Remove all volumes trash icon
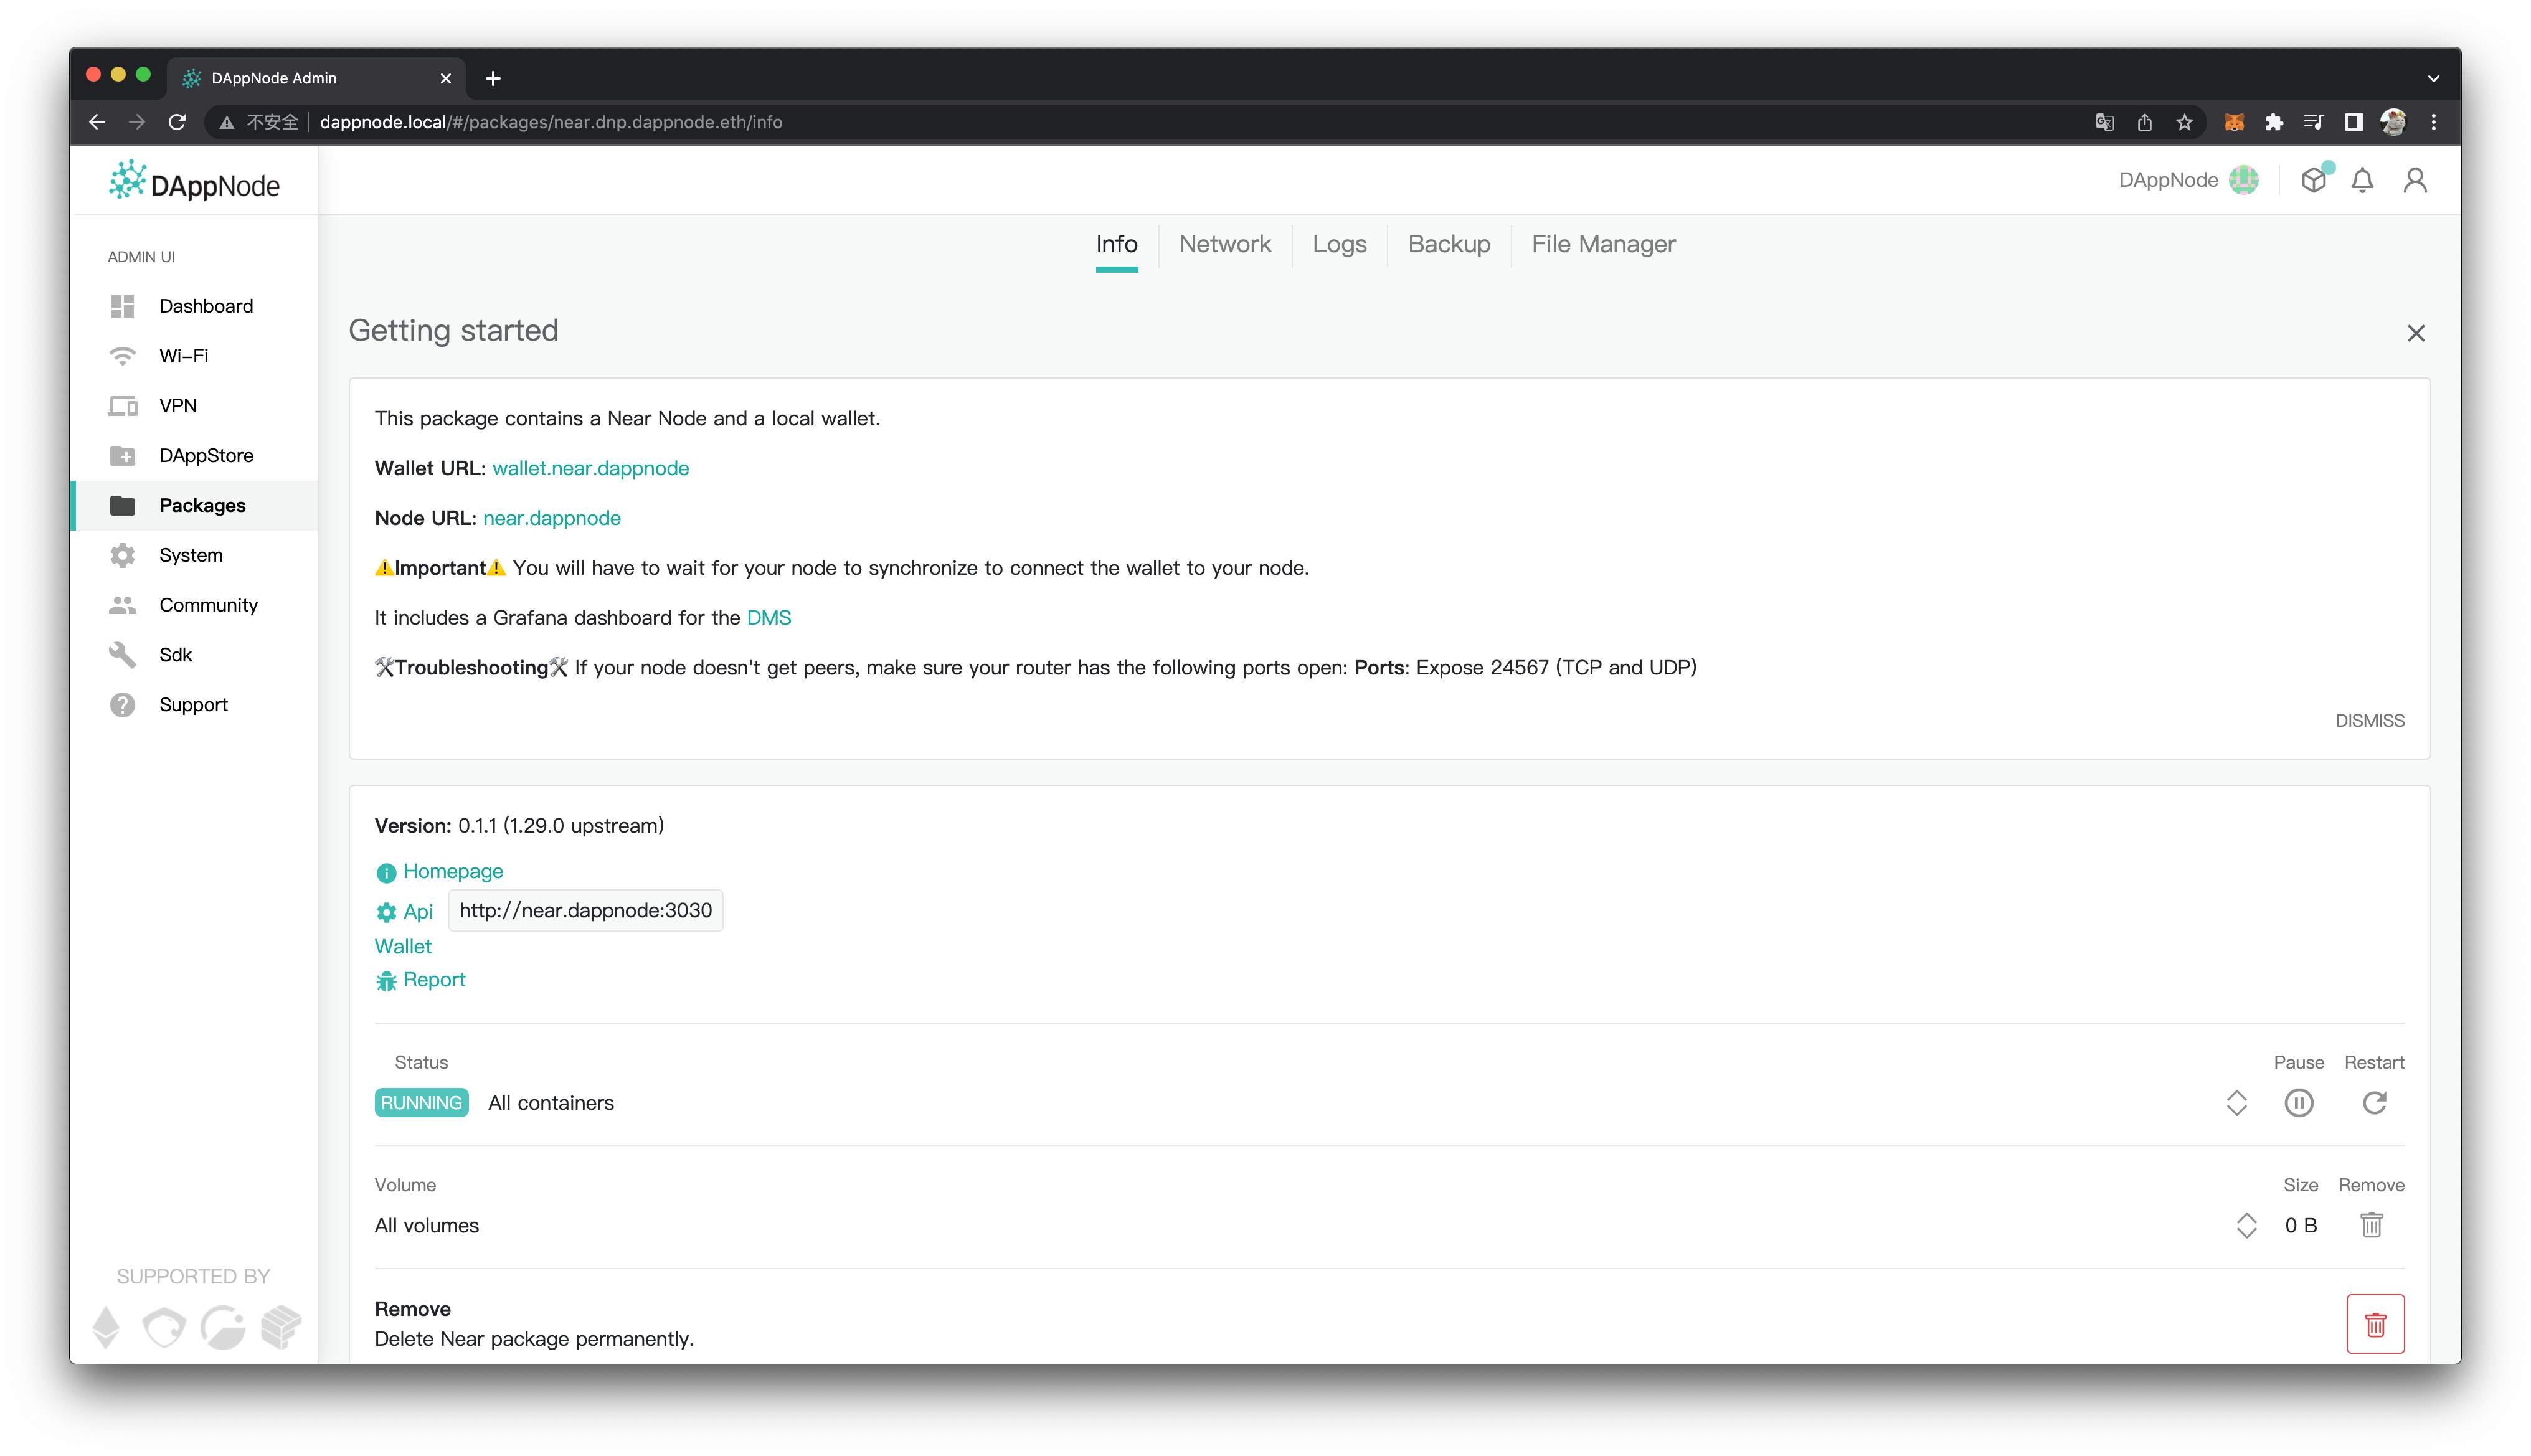2531x1456 pixels. point(2371,1225)
